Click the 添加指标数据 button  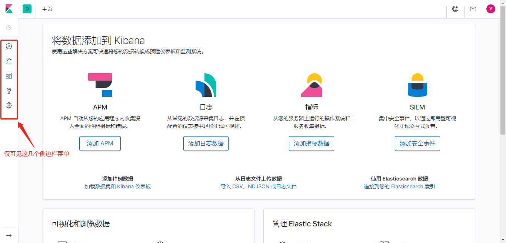(x=312, y=144)
